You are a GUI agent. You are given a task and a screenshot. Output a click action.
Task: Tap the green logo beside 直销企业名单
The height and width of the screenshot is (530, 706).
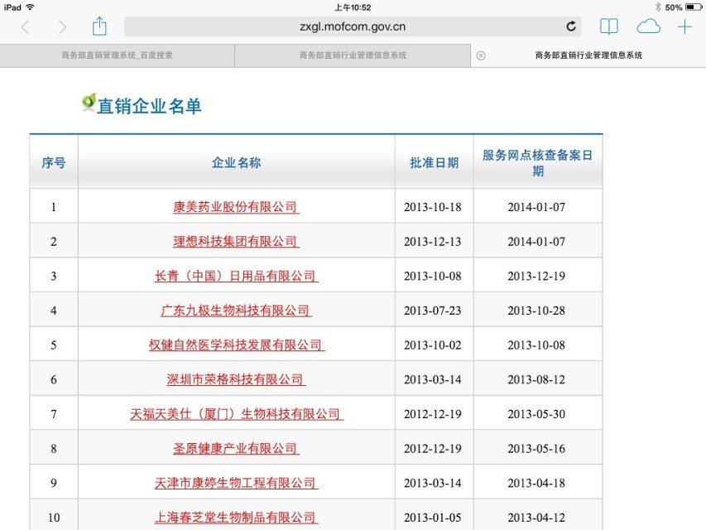tap(89, 103)
